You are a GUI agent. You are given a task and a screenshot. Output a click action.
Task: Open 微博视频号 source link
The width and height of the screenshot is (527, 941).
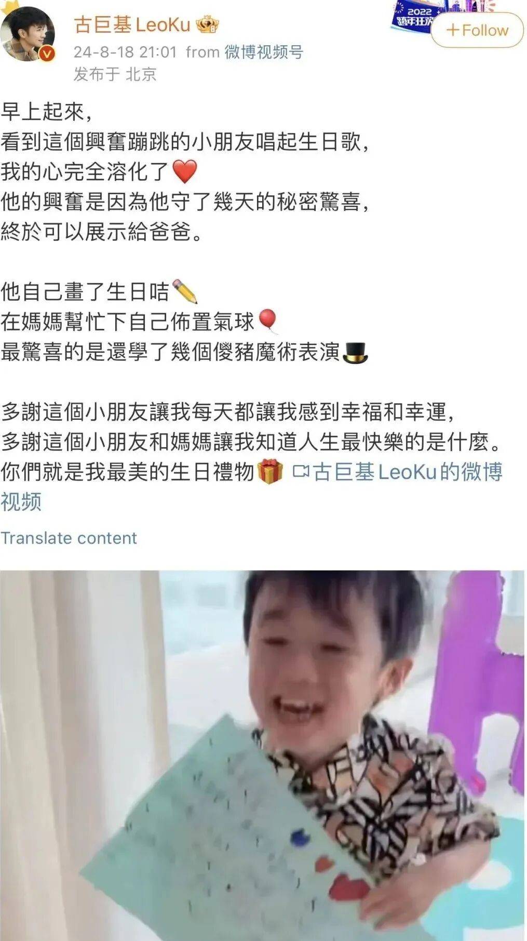tap(264, 52)
